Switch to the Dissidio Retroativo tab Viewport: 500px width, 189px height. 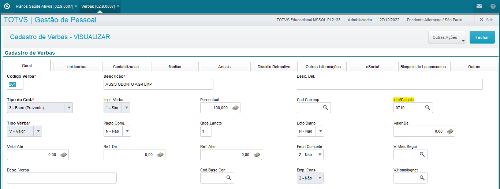274,67
